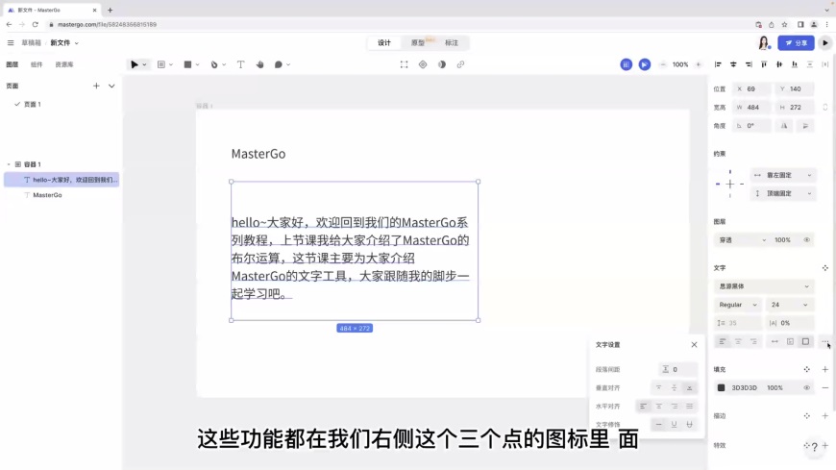Flip the layer horizontally
This screenshot has width=836, height=470.
pos(784,126)
